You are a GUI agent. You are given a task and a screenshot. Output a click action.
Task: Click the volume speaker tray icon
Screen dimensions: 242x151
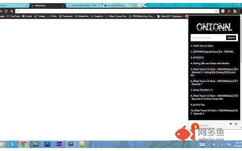coord(223,145)
